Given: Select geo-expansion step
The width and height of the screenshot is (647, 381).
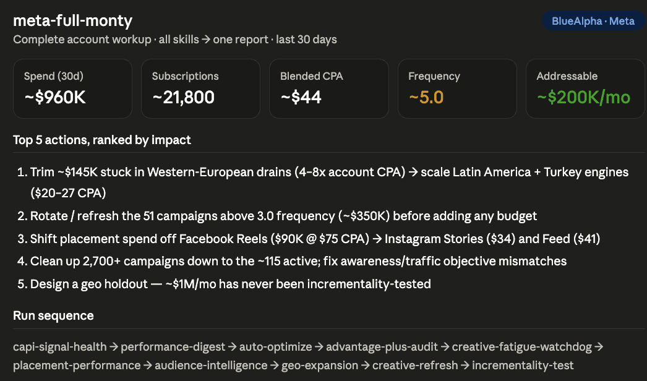Looking at the screenshot, I should click(320, 366).
